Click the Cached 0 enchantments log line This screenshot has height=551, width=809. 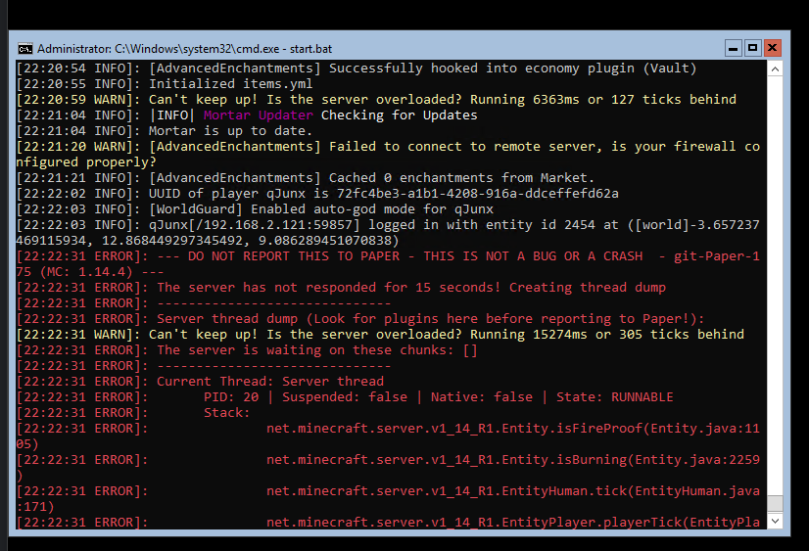pos(305,178)
